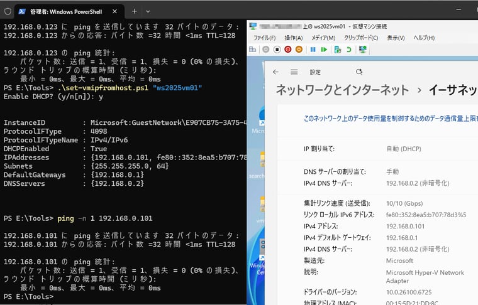Click the fe80::352:8ea5:b707:78d3%5 address
Image resolution: width=478 pixels, height=305 pixels.
[x=426, y=215]
